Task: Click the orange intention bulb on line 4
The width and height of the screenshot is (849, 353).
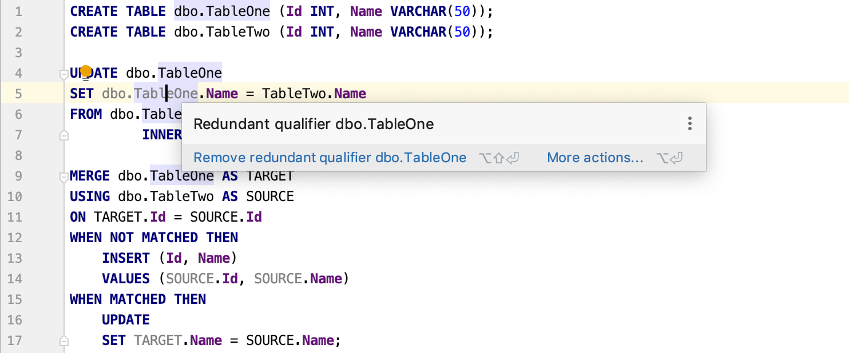Action: 86,72
